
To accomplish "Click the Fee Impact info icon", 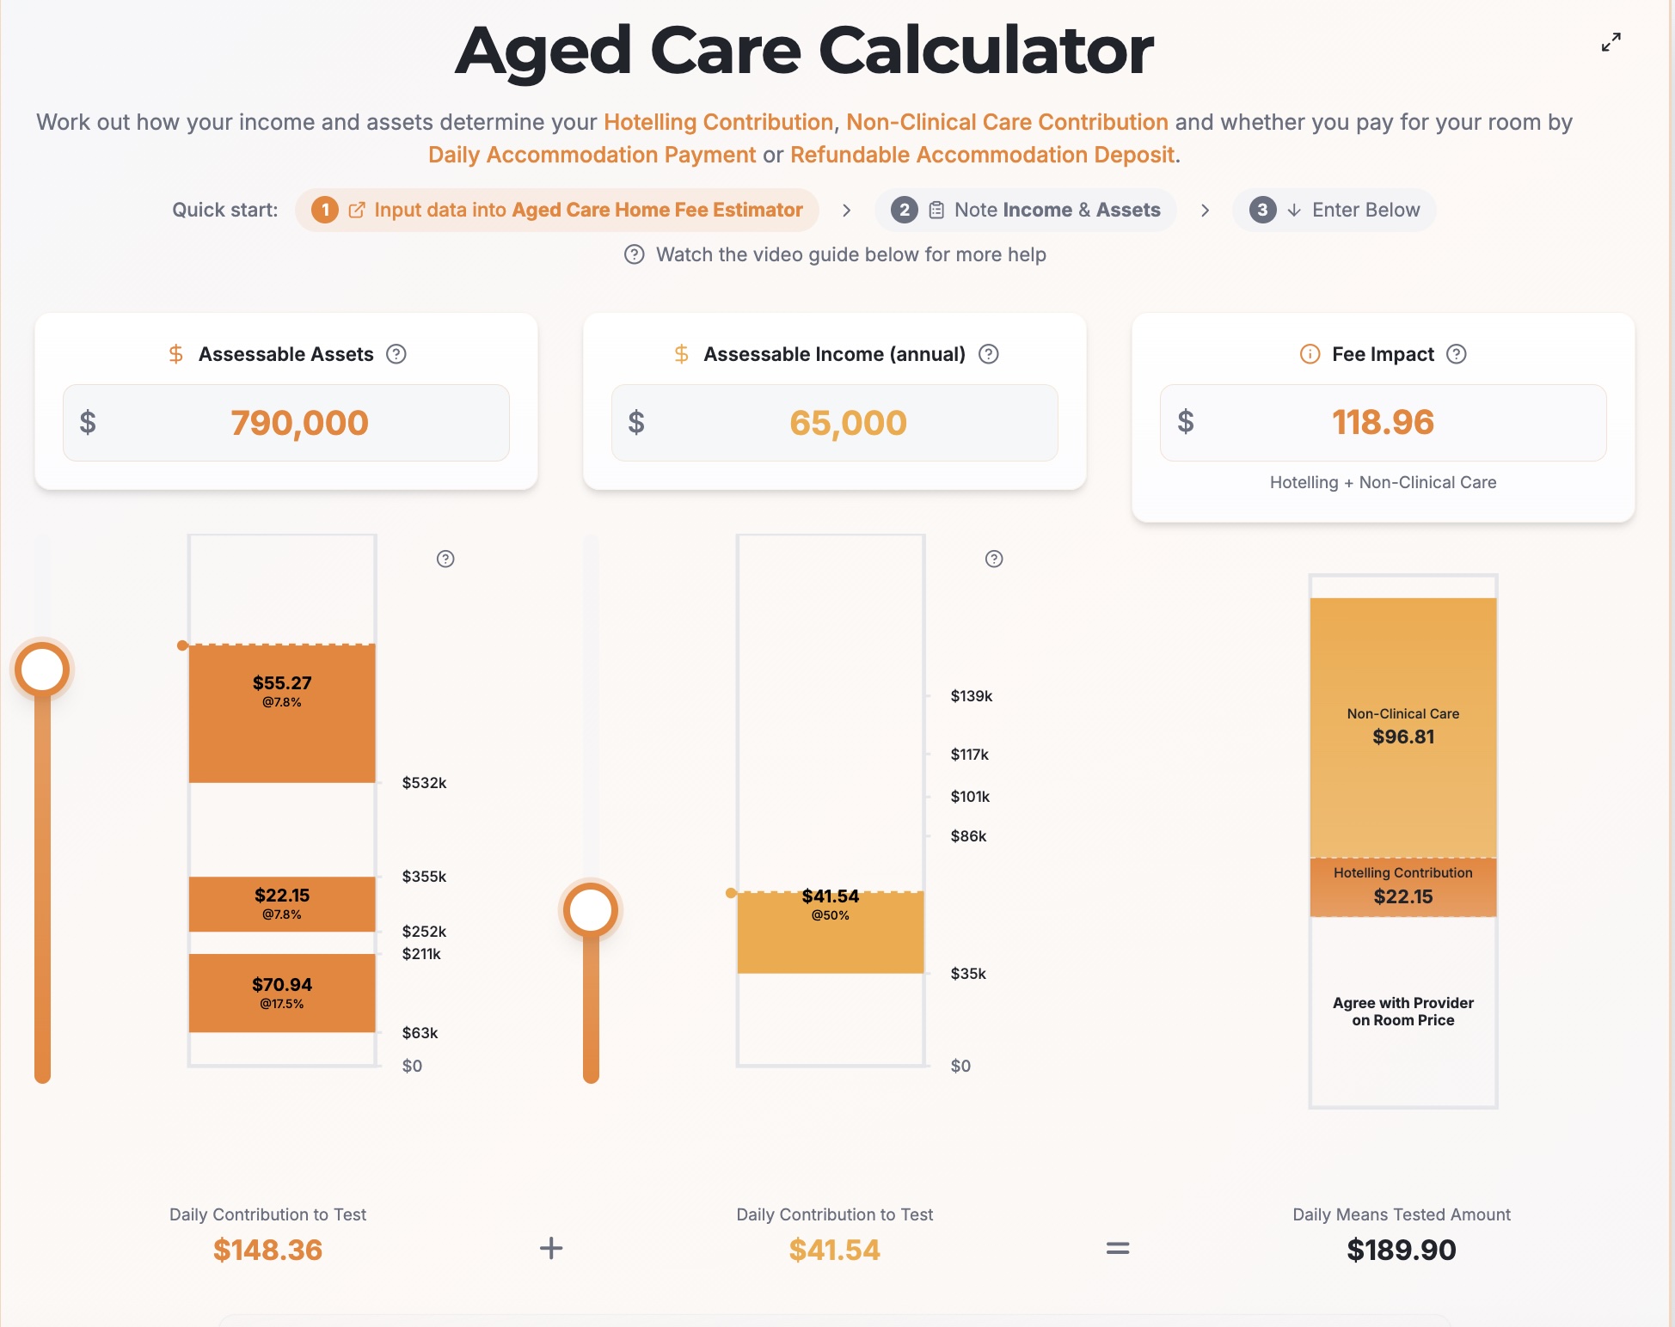I will [1310, 354].
